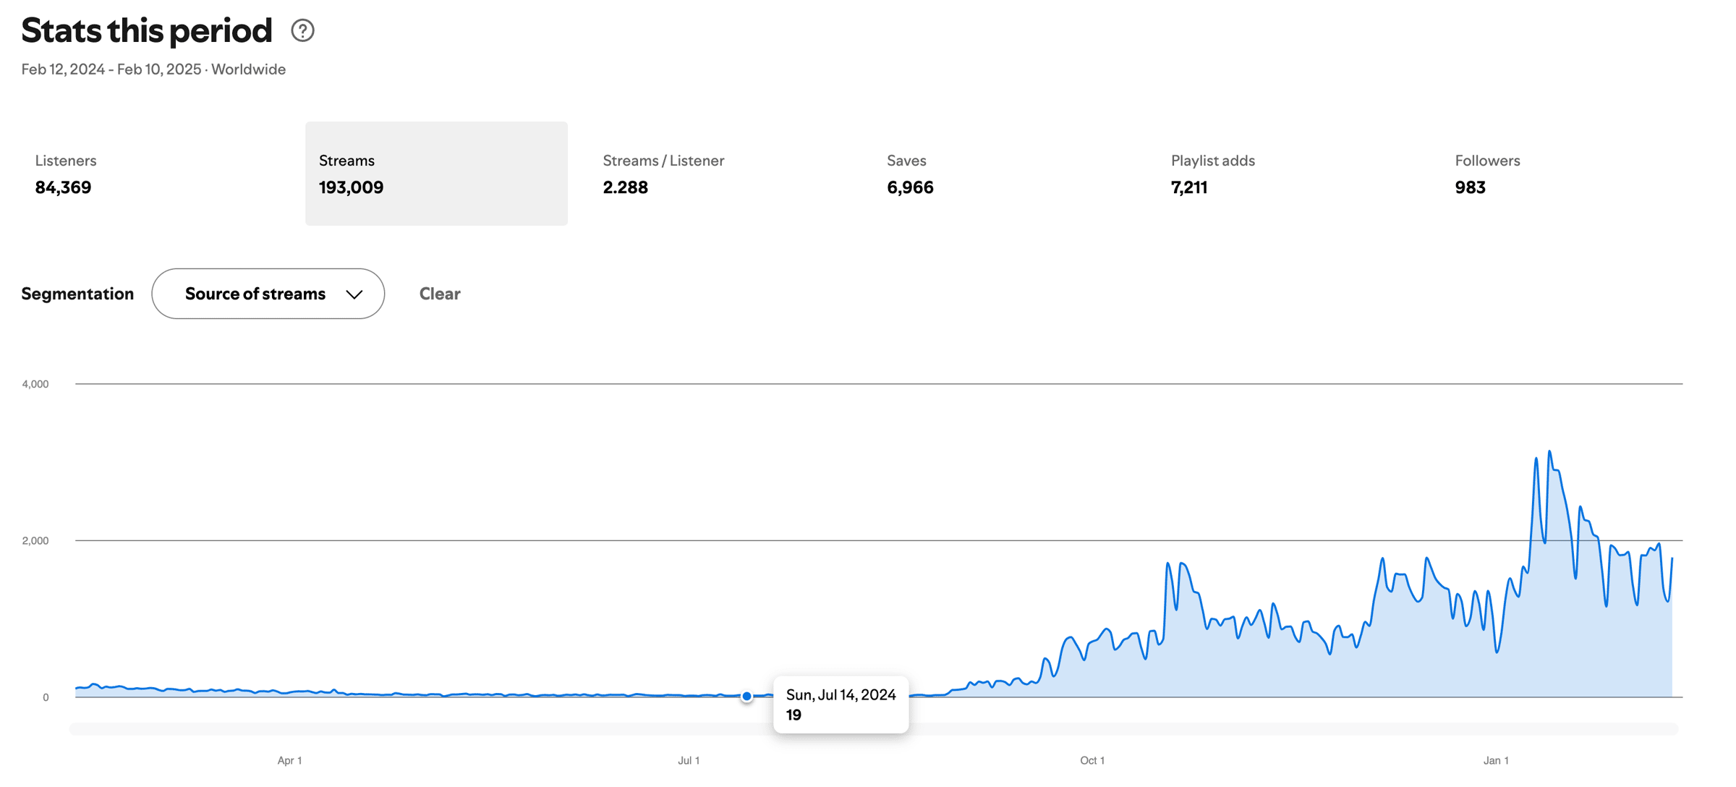The height and width of the screenshot is (787, 1736).
Task: Click the tooltip showing Sun, Jul 14, 2024
Action: click(841, 705)
